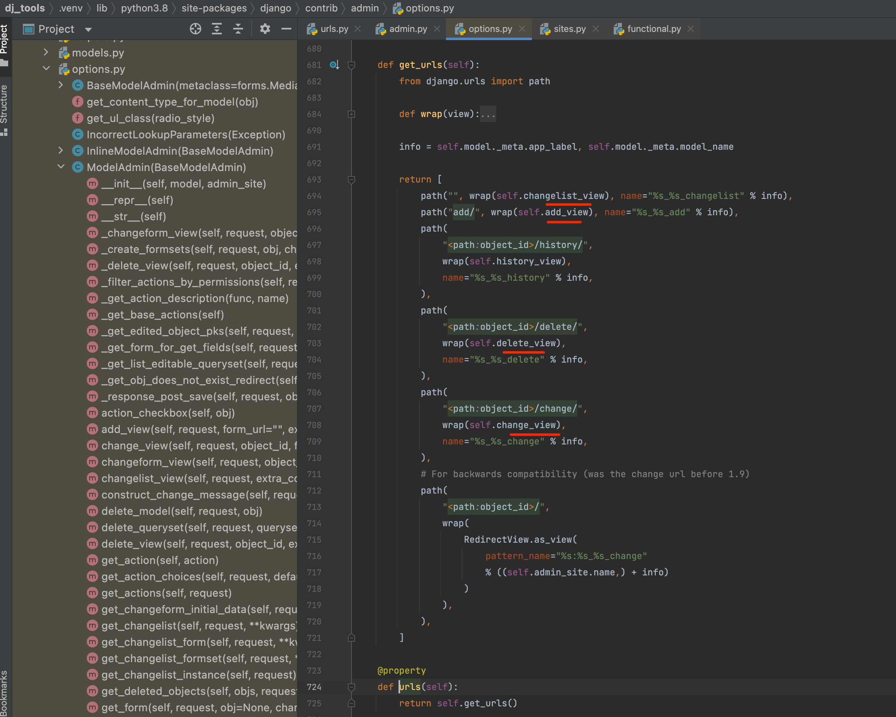Click RedirectView.as_view on line 715
The width and height of the screenshot is (896, 717).
[518, 539]
